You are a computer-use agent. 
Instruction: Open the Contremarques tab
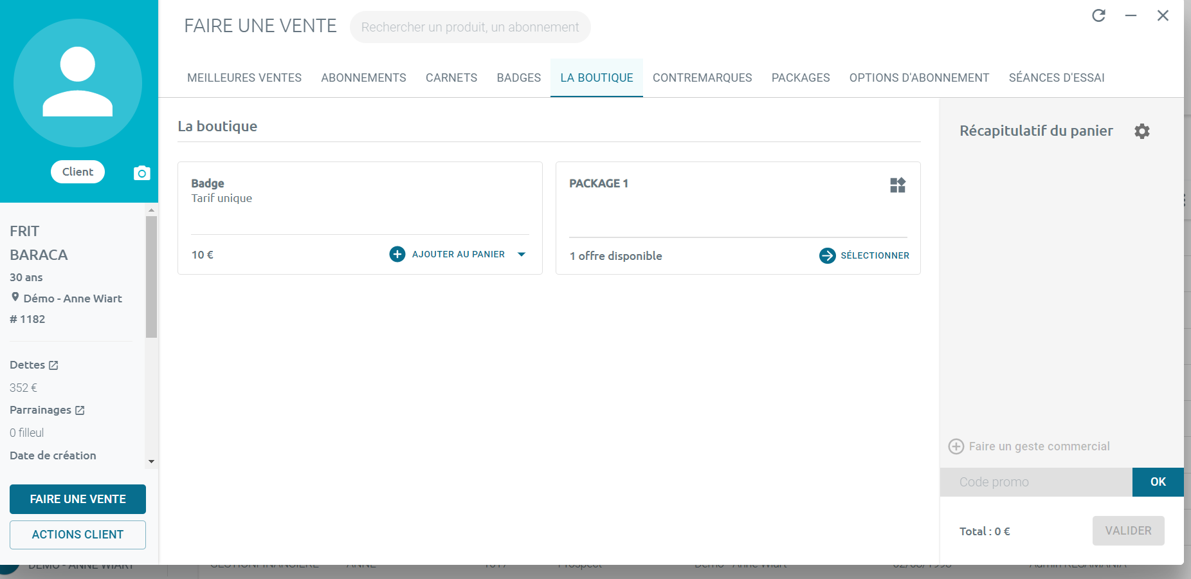pos(702,78)
